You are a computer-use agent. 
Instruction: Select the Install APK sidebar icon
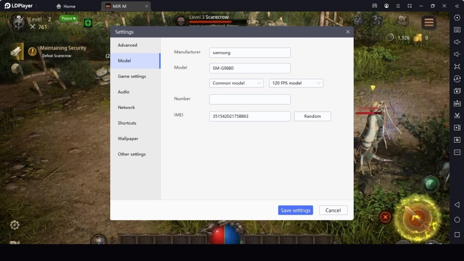point(458,104)
